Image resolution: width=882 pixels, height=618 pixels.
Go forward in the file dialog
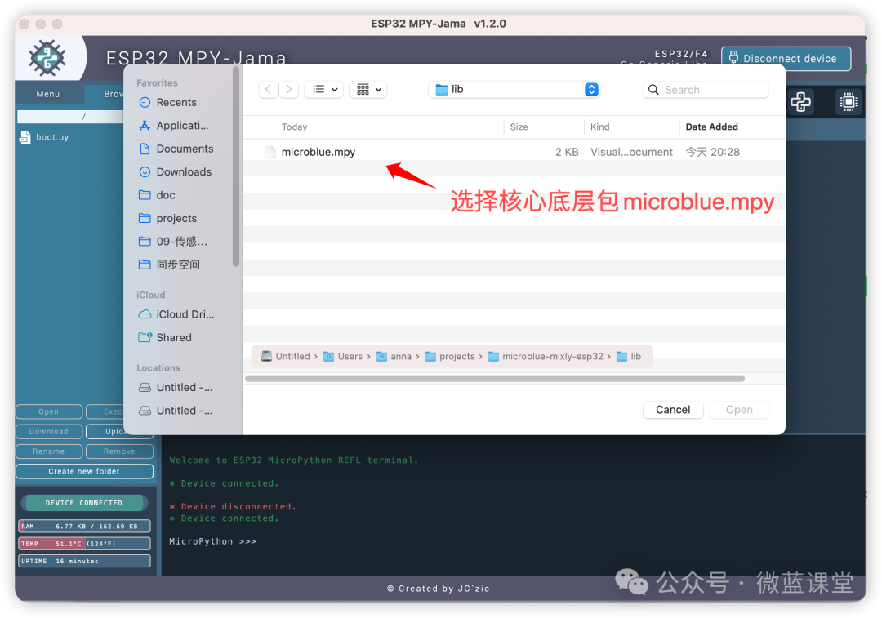[x=288, y=90]
